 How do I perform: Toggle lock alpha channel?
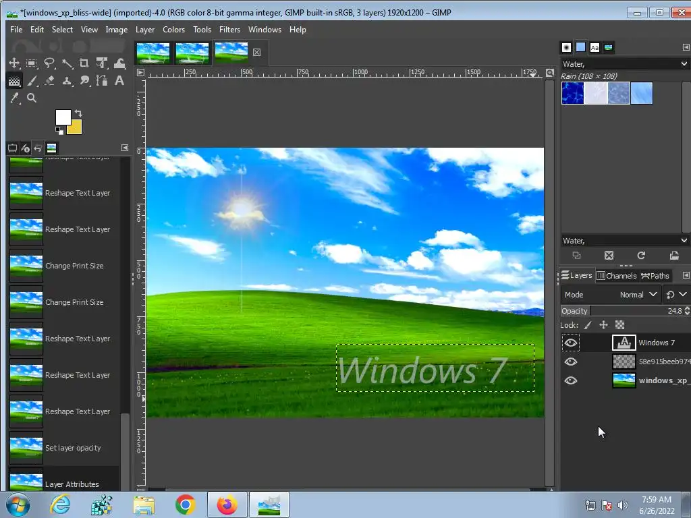620,325
